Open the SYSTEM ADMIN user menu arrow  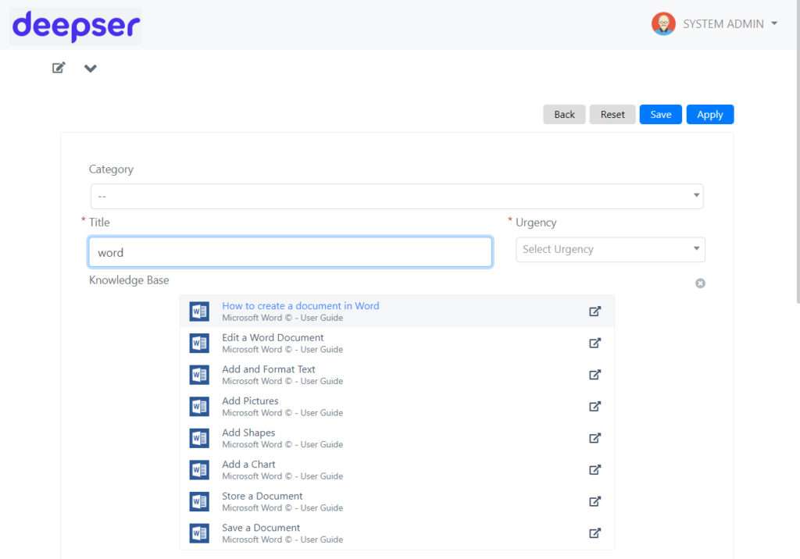774,23
